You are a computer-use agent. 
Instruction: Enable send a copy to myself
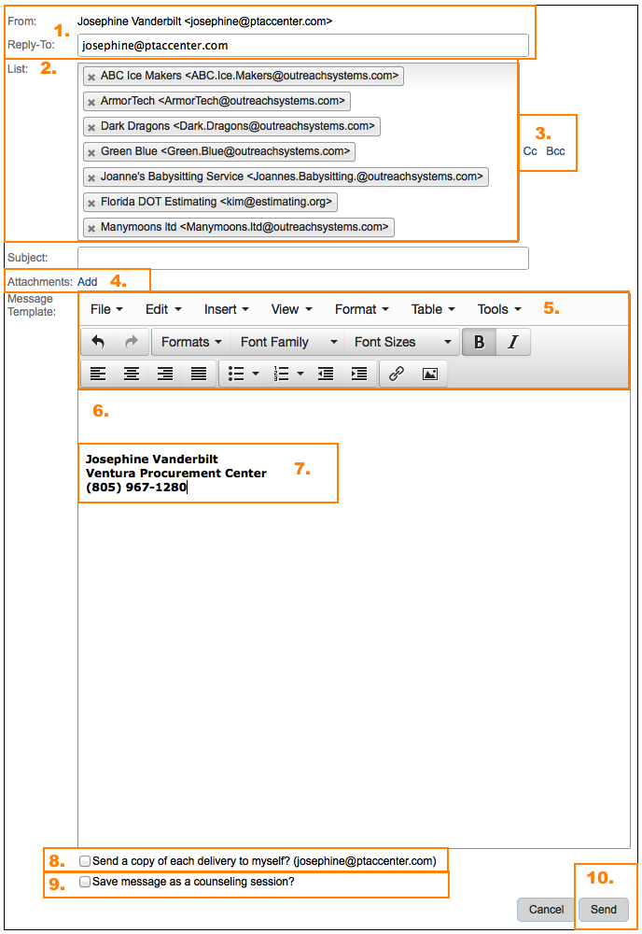(85, 860)
